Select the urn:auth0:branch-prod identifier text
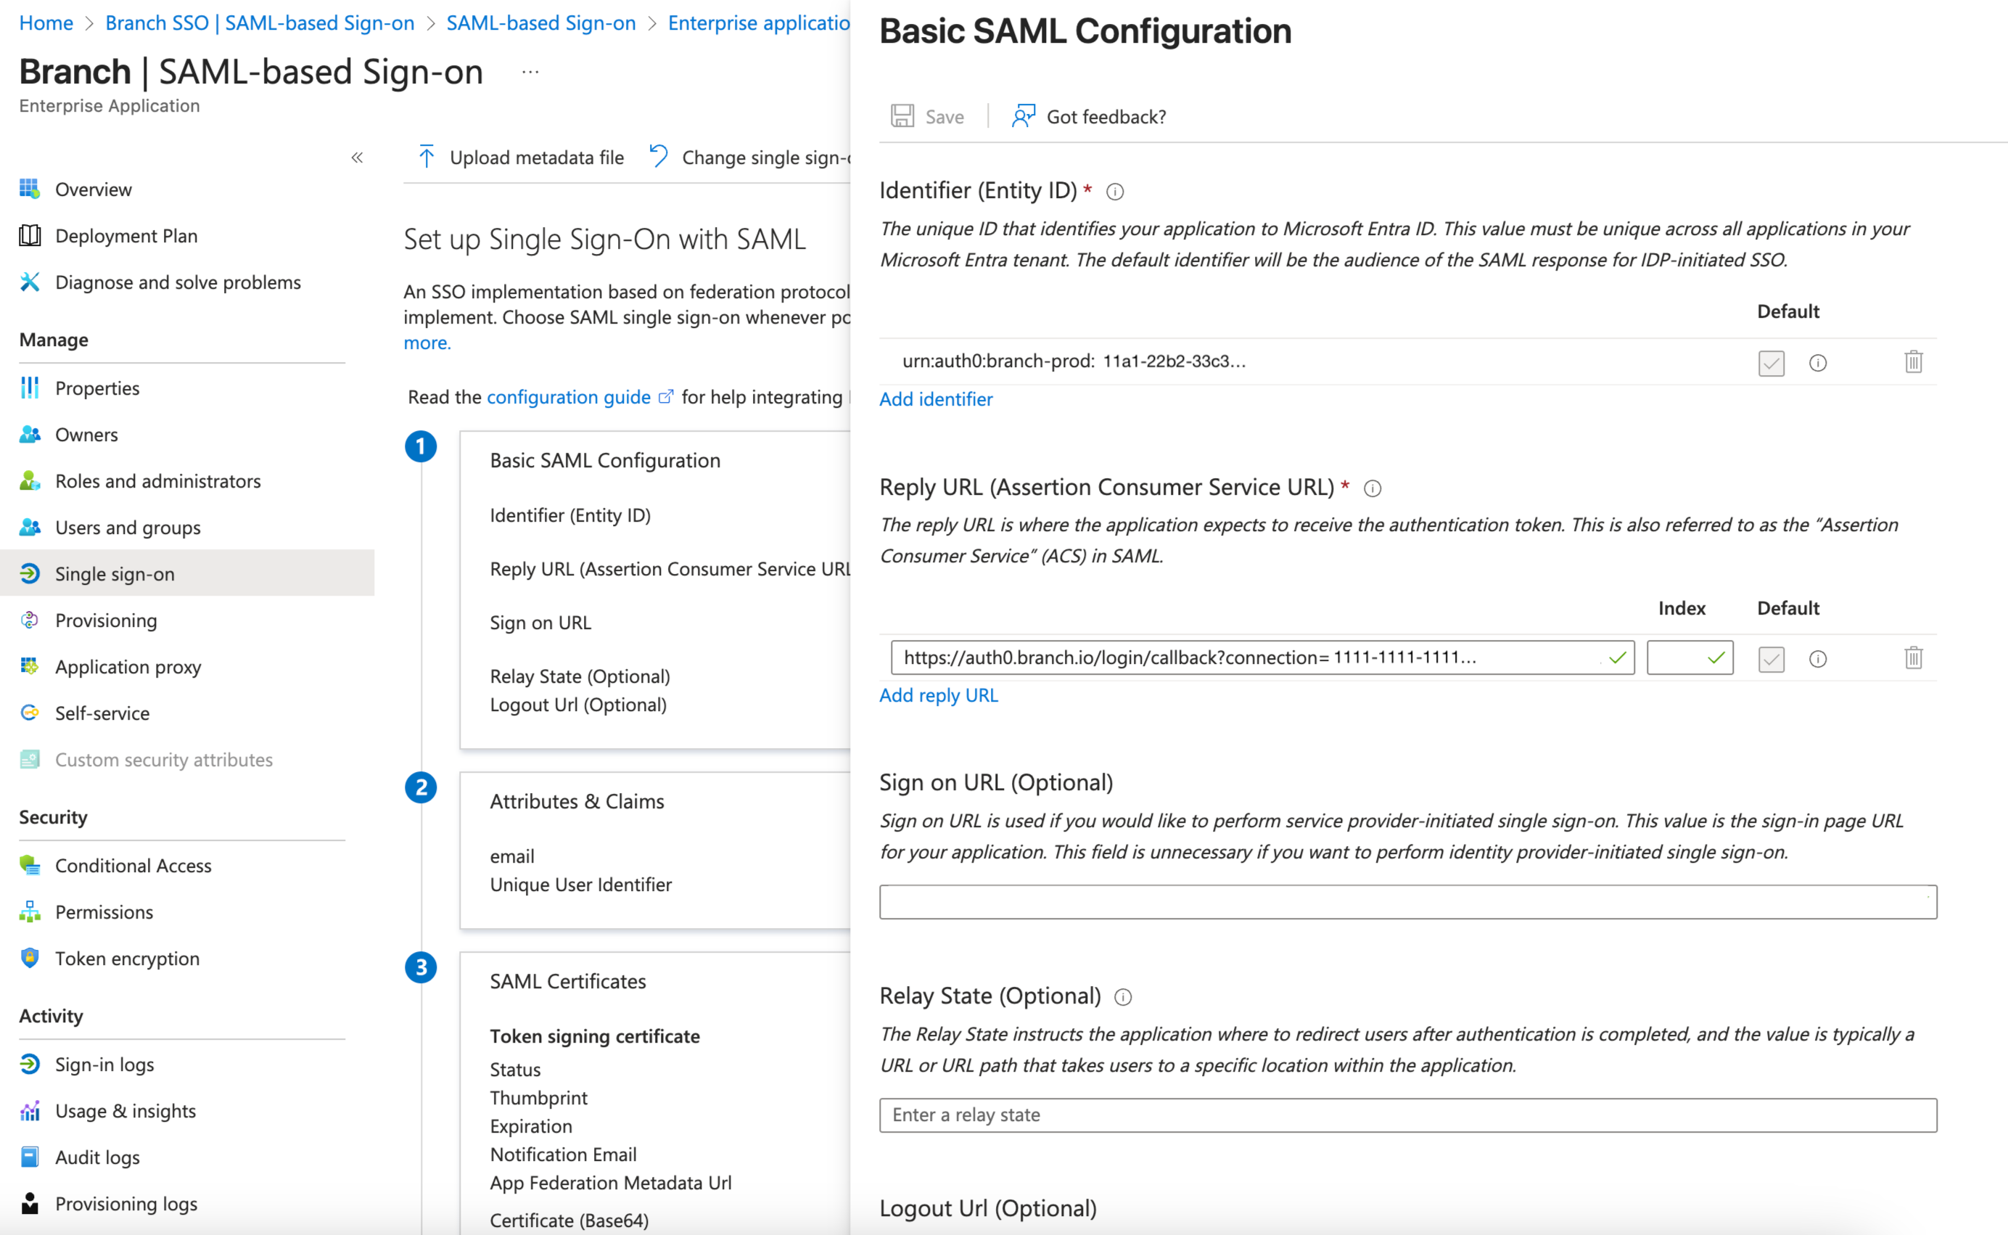 click(x=1073, y=361)
